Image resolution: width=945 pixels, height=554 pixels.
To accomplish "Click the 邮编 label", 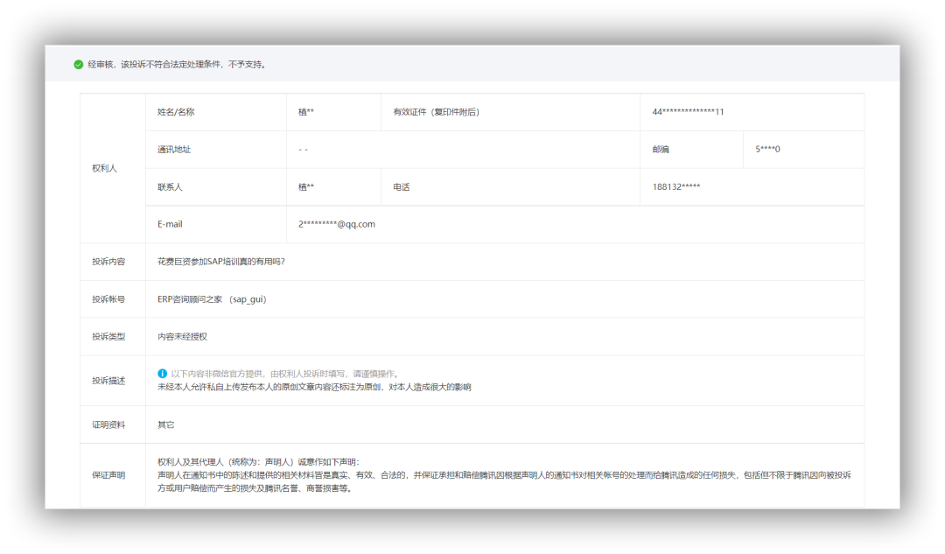I will pyautogui.click(x=661, y=150).
